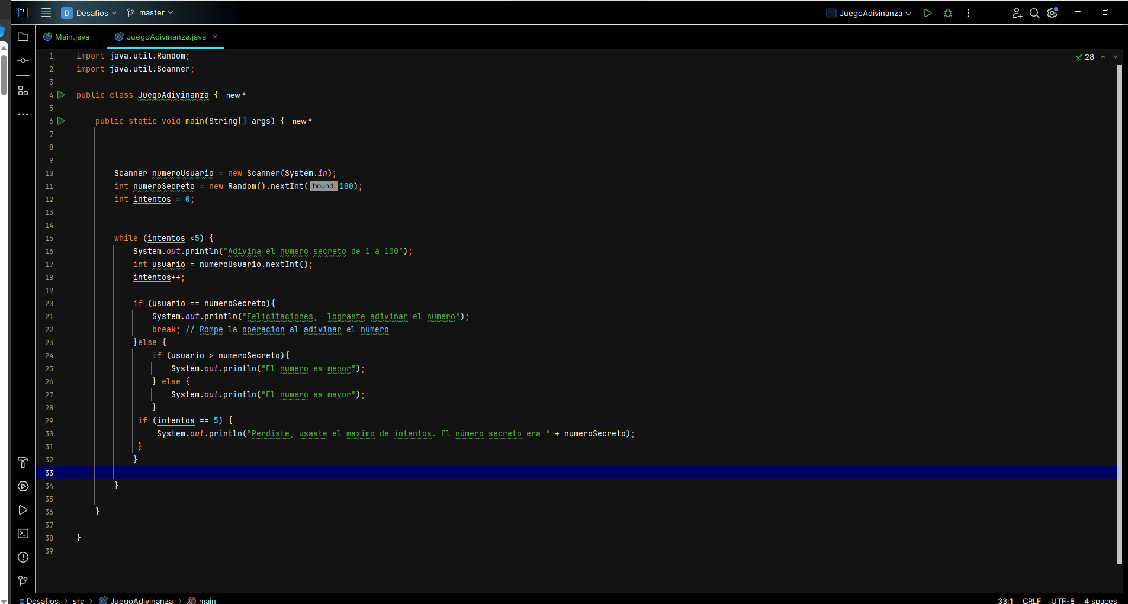This screenshot has height=604, width=1128.
Task: Open the Build hammer tool window
Action: tap(23, 462)
